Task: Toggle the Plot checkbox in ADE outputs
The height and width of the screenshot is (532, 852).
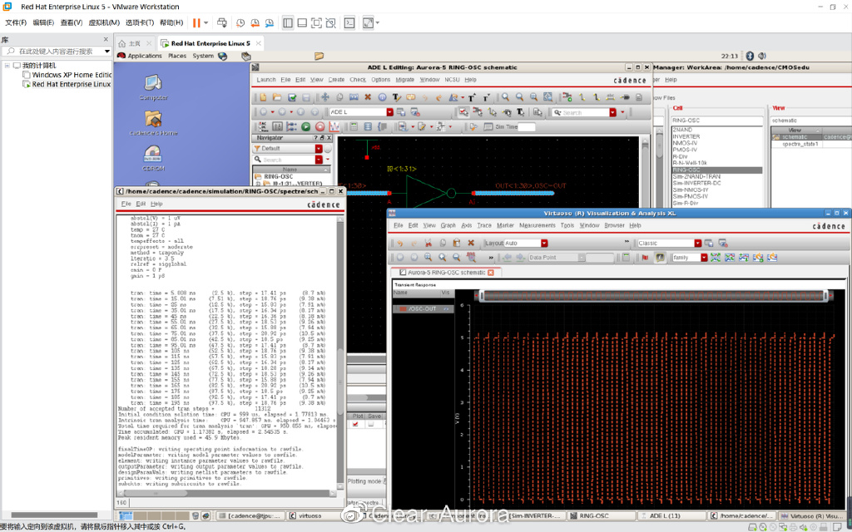Action: click(355, 424)
